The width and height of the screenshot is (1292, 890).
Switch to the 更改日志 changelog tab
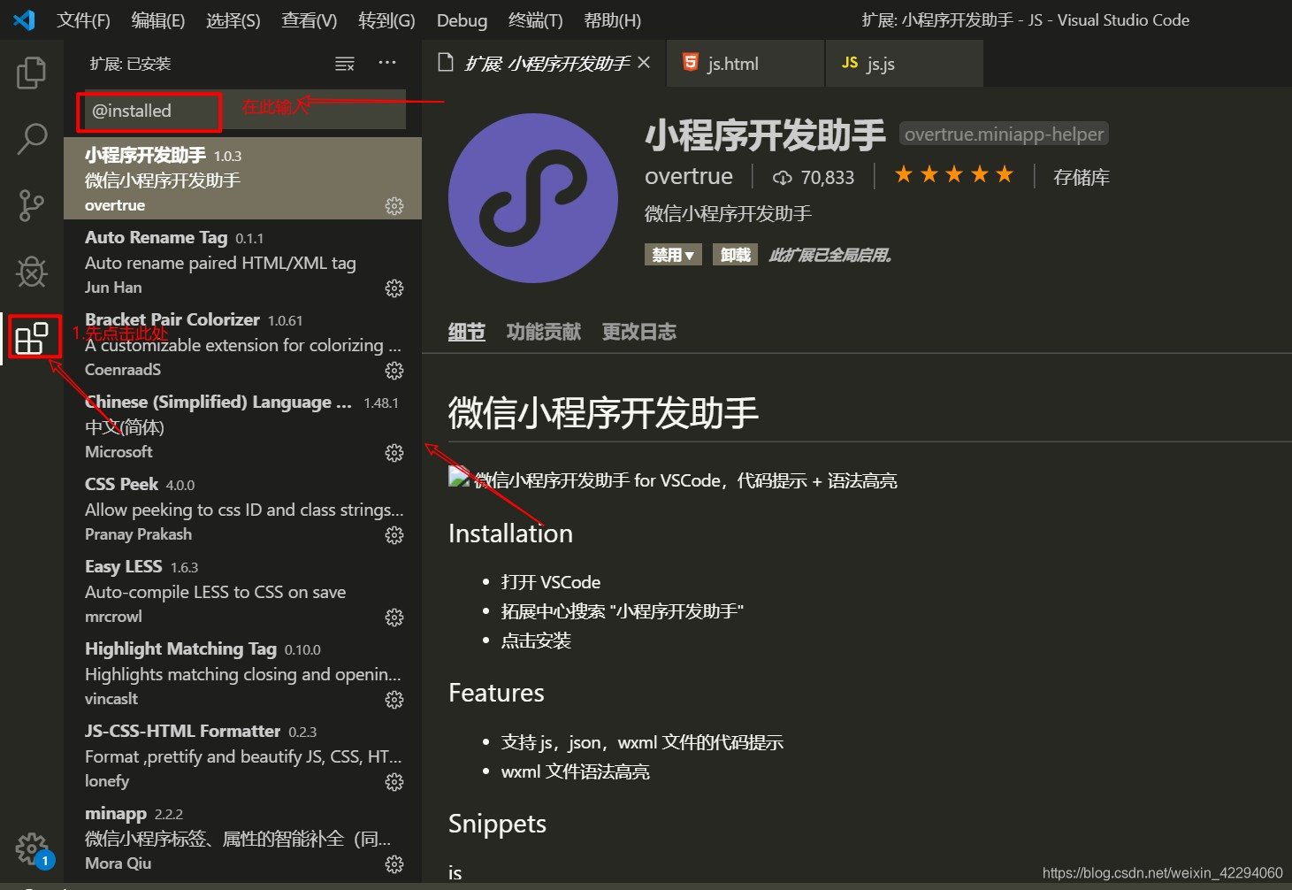(x=639, y=332)
